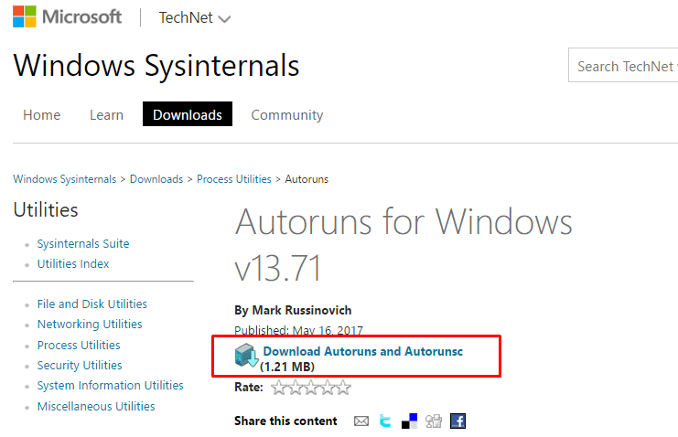Image resolution: width=678 pixels, height=437 pixels.
Task: Open the Home tab
Action: (41, 115)
